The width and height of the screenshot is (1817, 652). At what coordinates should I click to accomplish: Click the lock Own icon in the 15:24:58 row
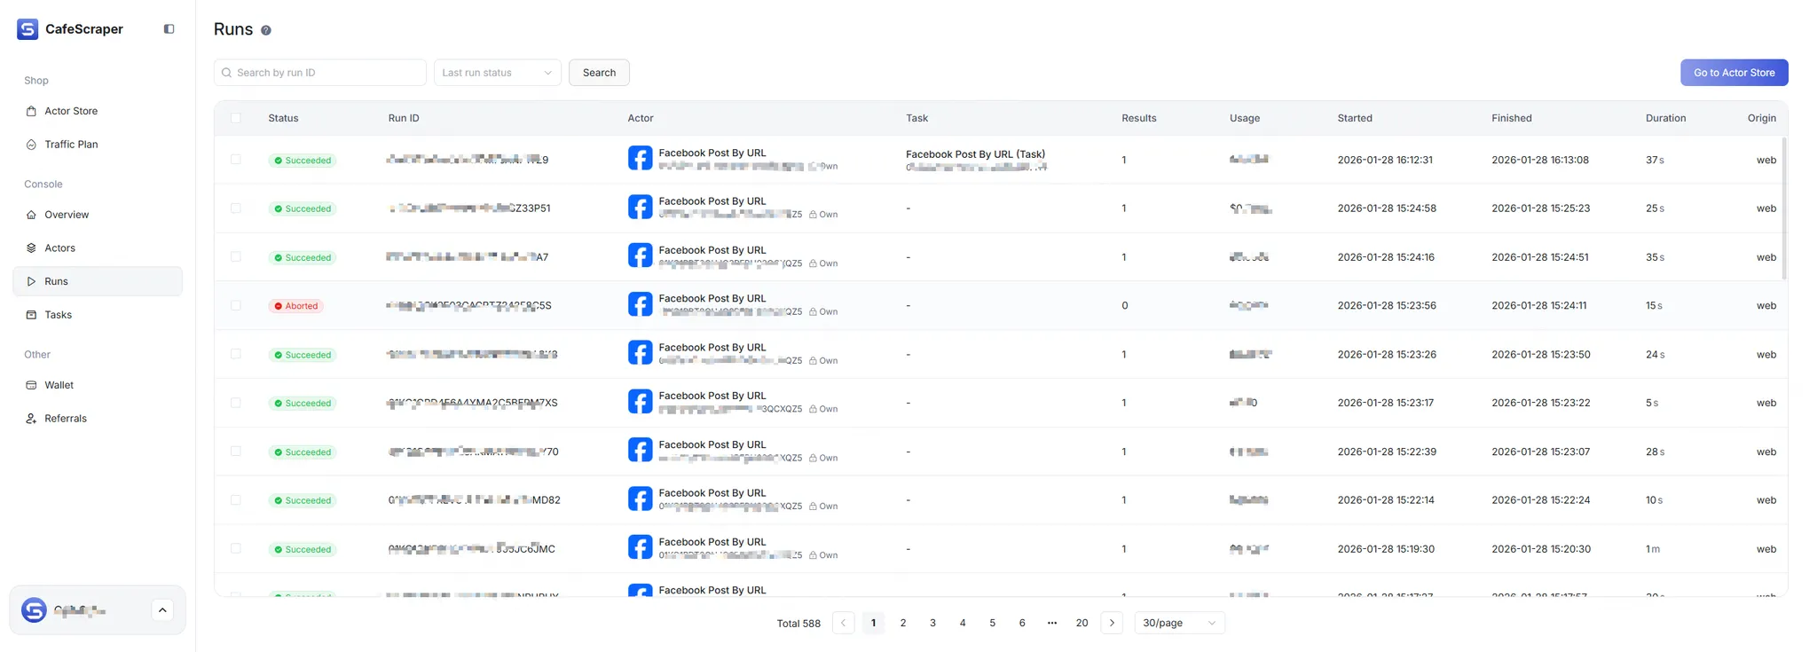click(x=813, y=215)
